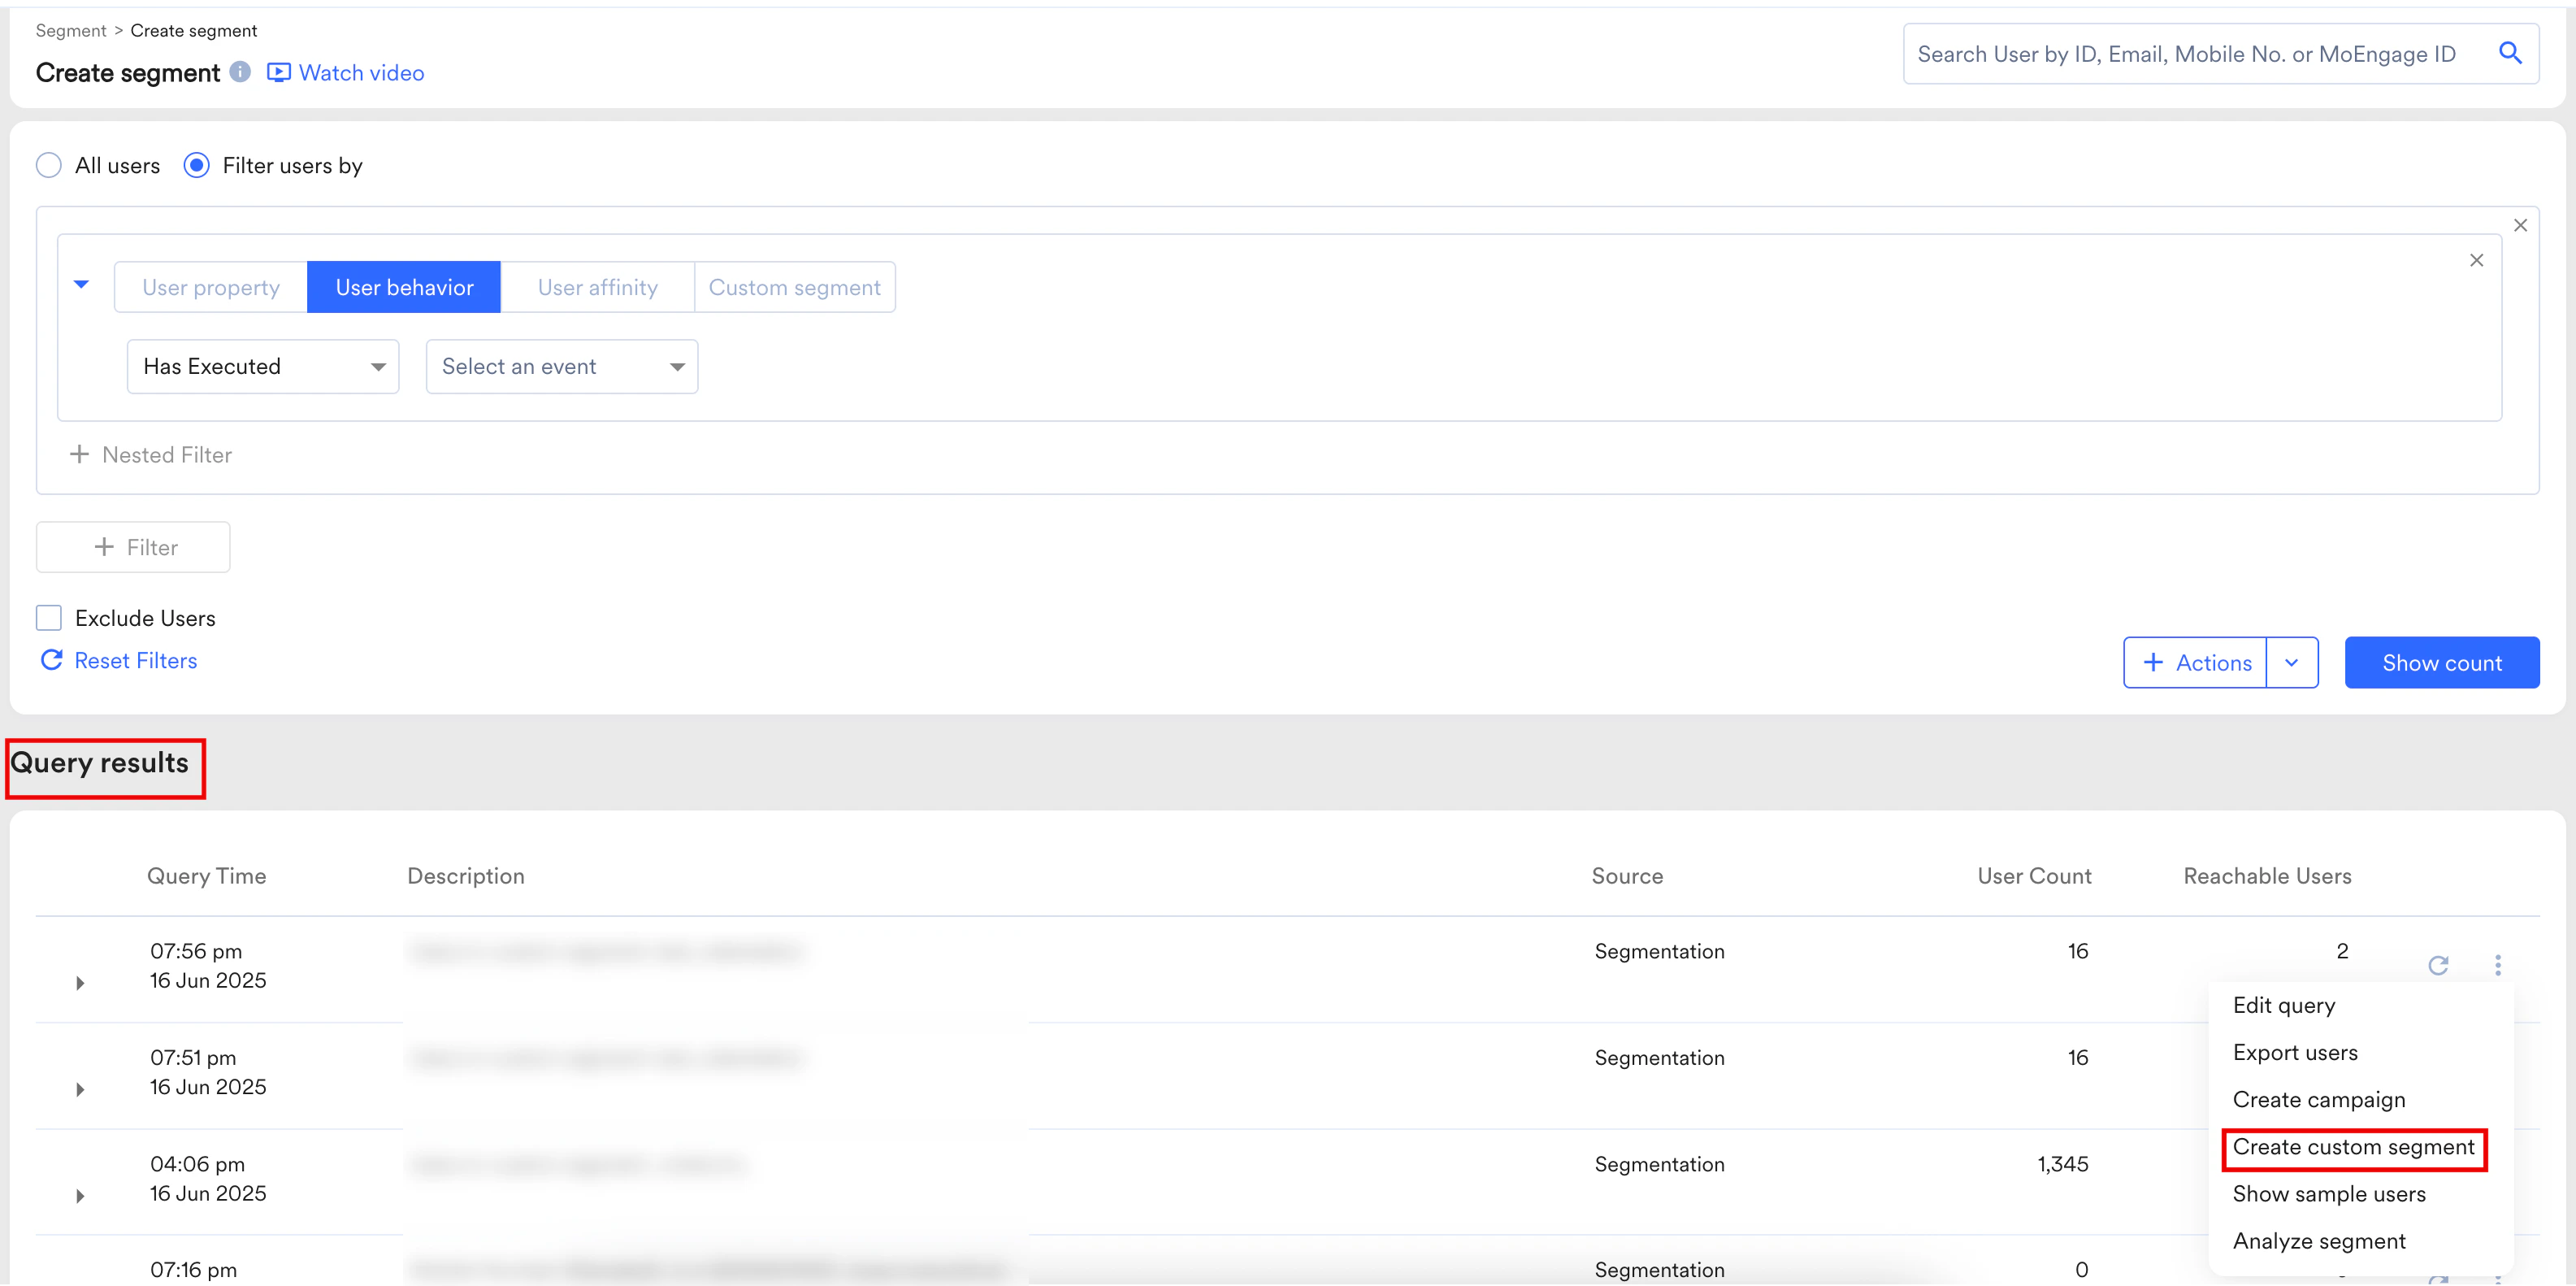Click the search magnifier icon
This screenshot has height=1286, width=2576.
point(2510,53)
